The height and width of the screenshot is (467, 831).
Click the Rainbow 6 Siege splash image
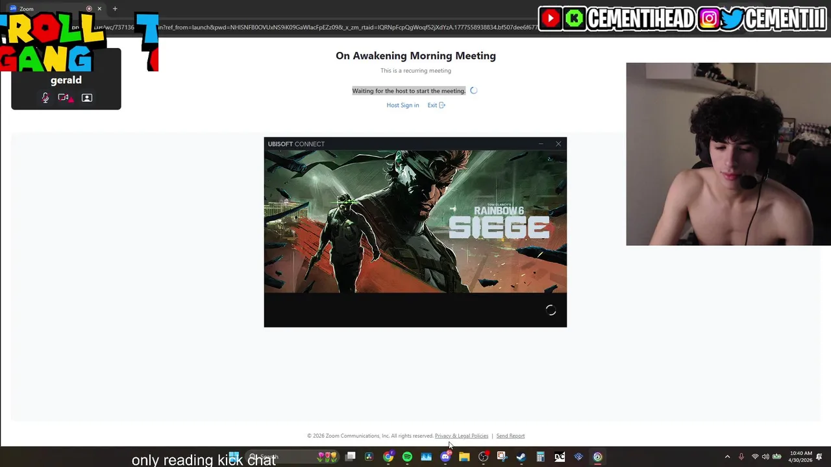point(415,222)
